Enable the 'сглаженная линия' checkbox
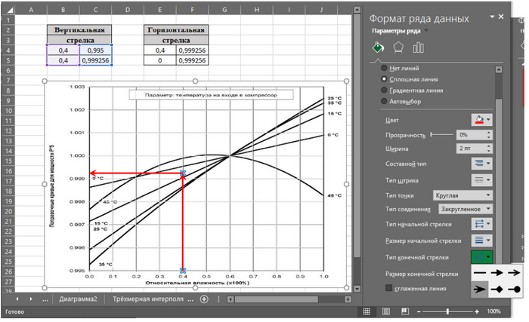 [388, 288]
